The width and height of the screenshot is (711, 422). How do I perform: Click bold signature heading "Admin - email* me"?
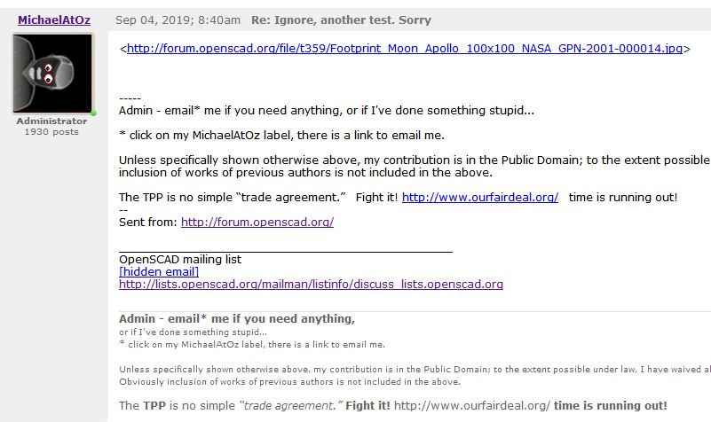tap(237, 319)
